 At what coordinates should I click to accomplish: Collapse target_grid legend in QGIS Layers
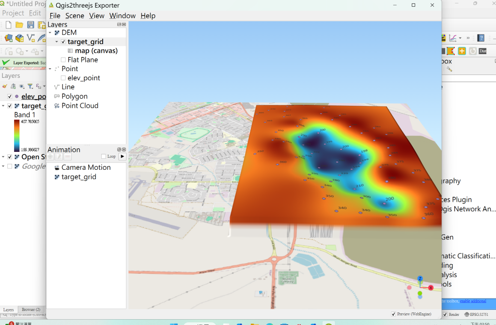[3, 106]
